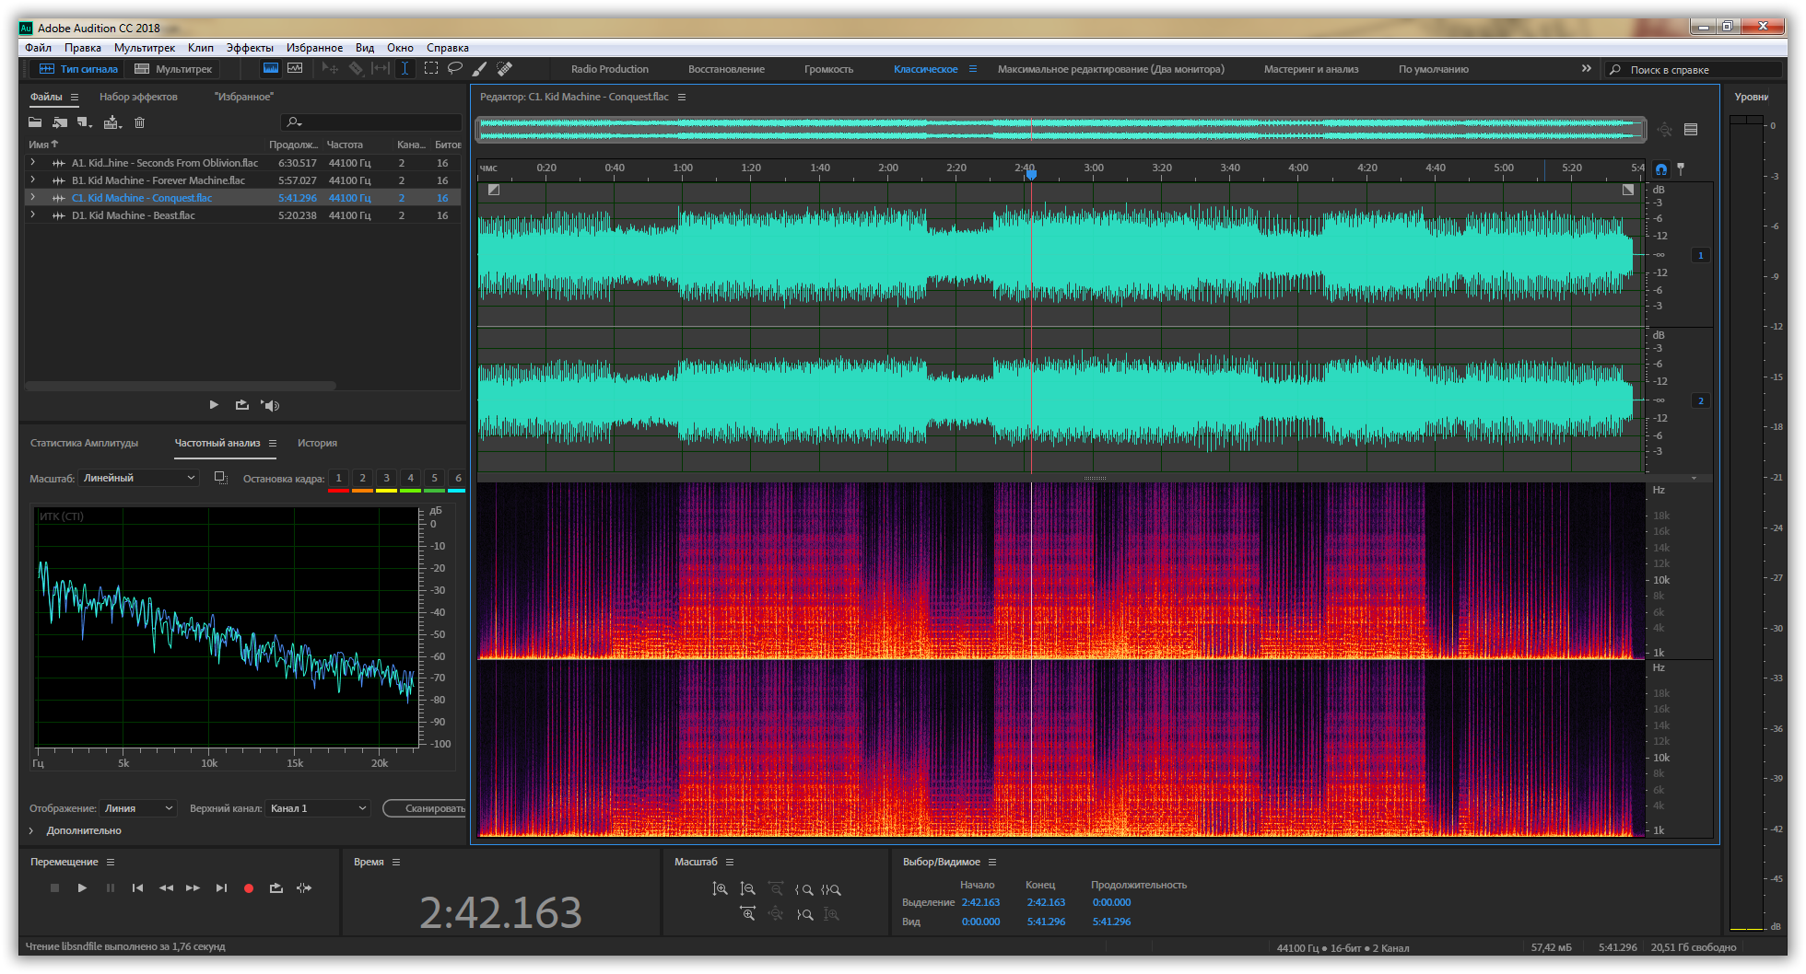The height and width of the screenshot is (974, 1806).
Task: Open the Масштаб Линейный dropdown
Action: [138, 478]
